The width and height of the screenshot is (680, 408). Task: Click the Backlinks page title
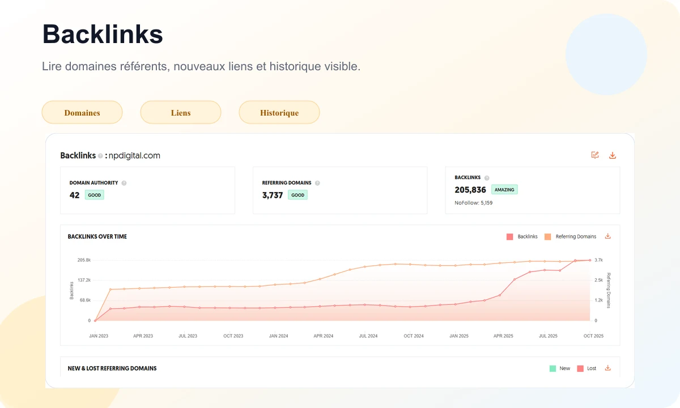point(103,34)
